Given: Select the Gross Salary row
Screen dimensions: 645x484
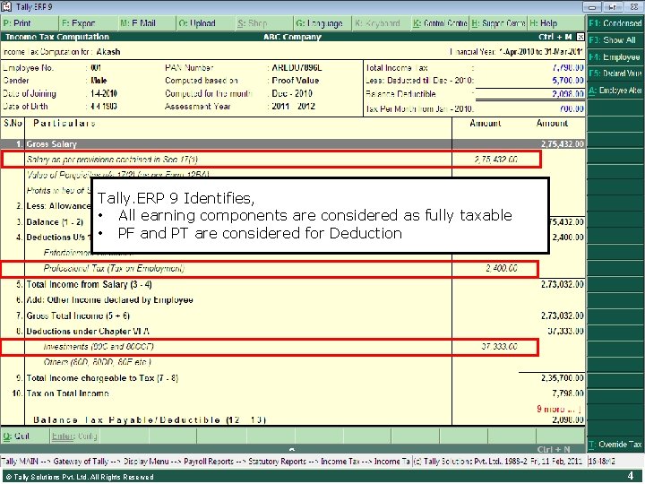Looking at the screenshot, I should tap(292, 144).
